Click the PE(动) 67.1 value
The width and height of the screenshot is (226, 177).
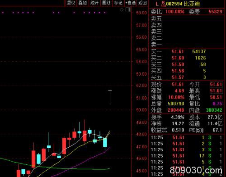pos(217,130)
